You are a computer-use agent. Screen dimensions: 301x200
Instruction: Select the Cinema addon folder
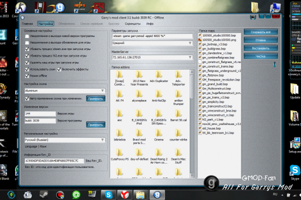pos(159,135)
